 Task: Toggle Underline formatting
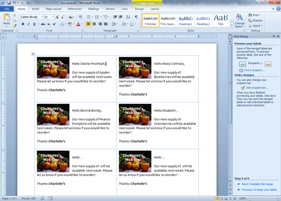34,24
